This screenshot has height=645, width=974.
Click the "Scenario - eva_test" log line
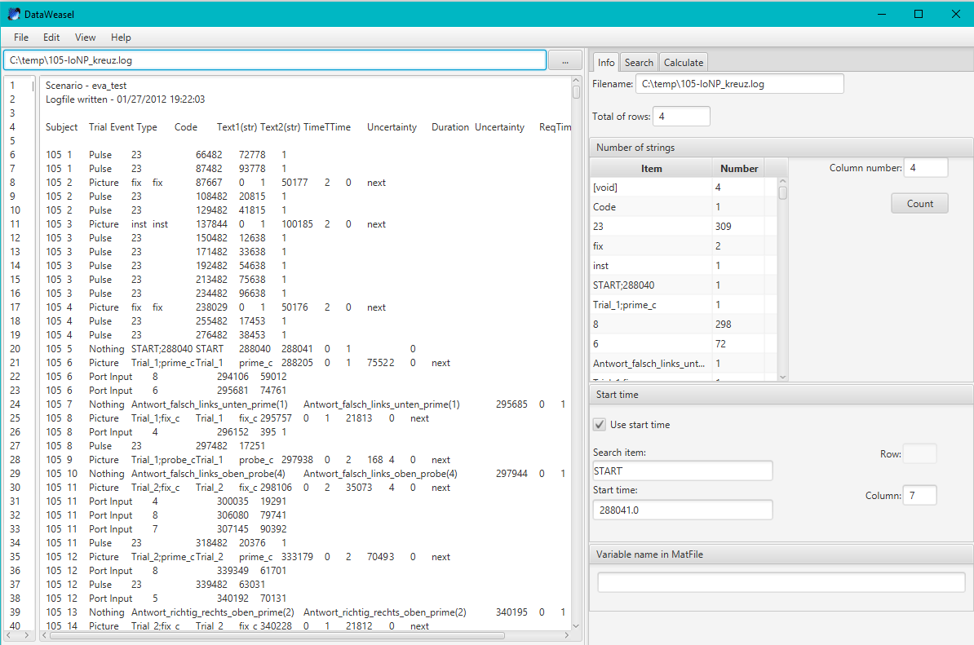click(86, 86)
